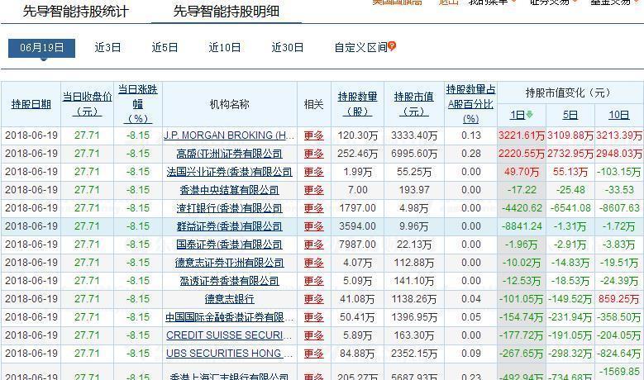Viewport: 644px width, 380px height.
Task: Select the -103.15万 ten-day change value
Action: (x=619, y=172)
